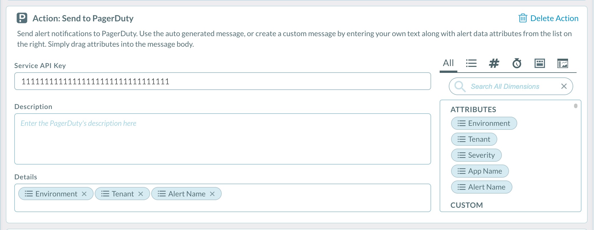Switch to the chart image tab icon
Viewport: 594px width, 230px height.
(563, 63)
